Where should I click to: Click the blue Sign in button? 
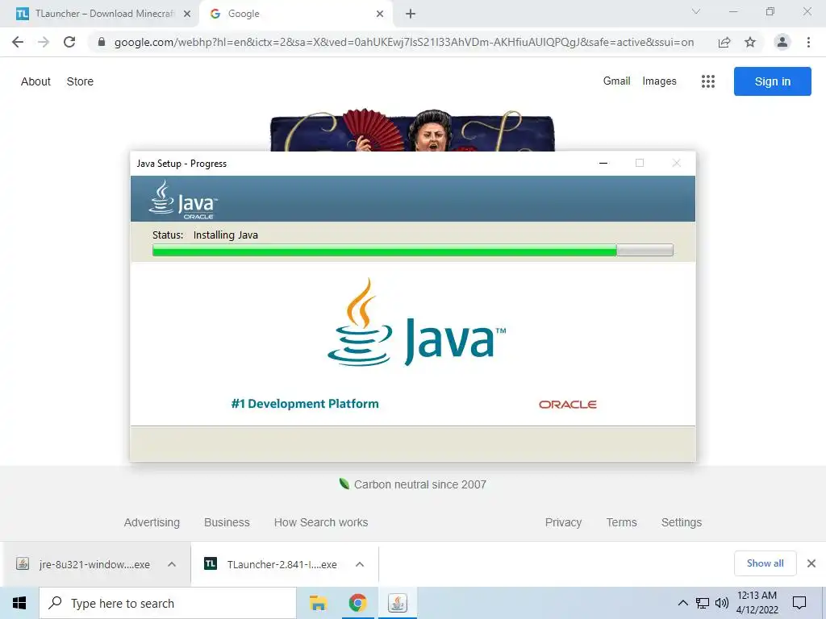coord(772,81)
